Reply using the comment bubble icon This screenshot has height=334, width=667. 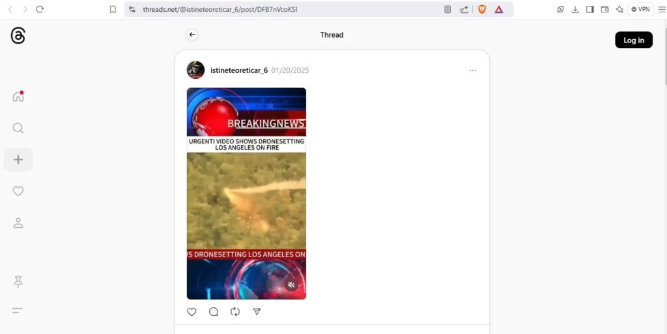click(214, 312)
